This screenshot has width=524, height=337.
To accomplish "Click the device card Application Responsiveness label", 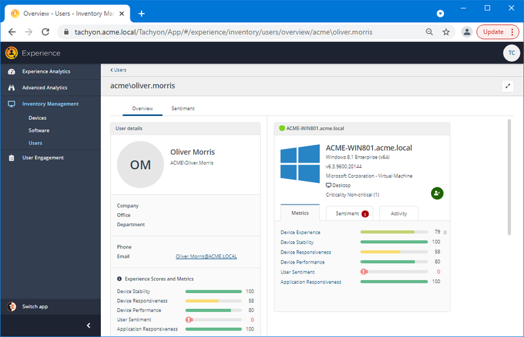I will click(x=310, y=282).
